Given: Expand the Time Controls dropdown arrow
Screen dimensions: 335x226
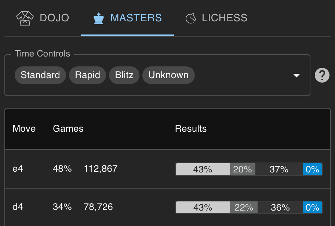Looking at the screenshot, I should 296,75.
